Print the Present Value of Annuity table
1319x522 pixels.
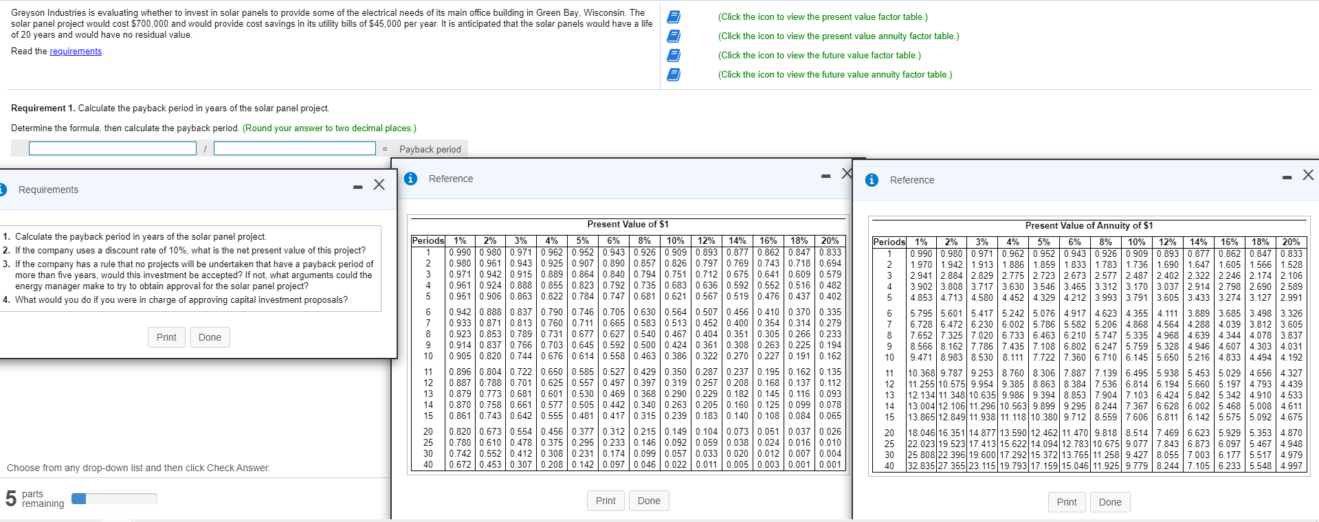click(x=1067, y=502)
